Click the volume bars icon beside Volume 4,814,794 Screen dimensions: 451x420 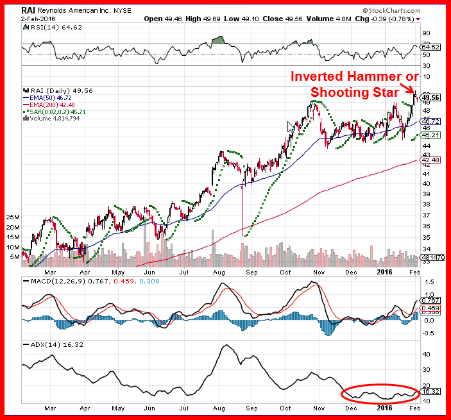[x=26, y=118]
